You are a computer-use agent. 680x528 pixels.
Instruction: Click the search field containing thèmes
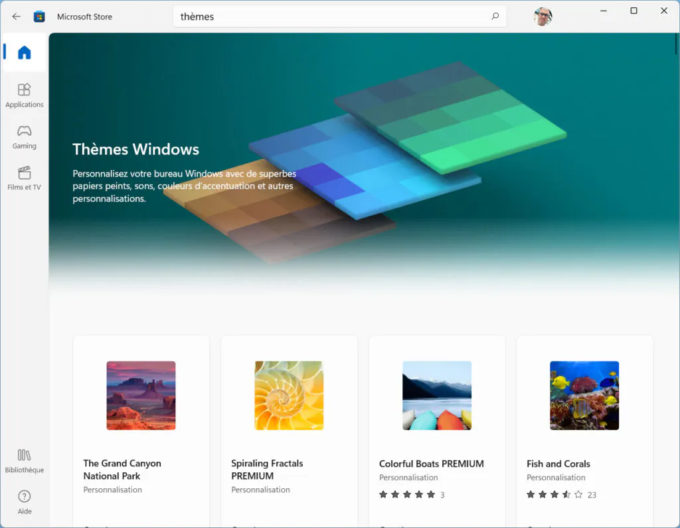coord(339,17)
